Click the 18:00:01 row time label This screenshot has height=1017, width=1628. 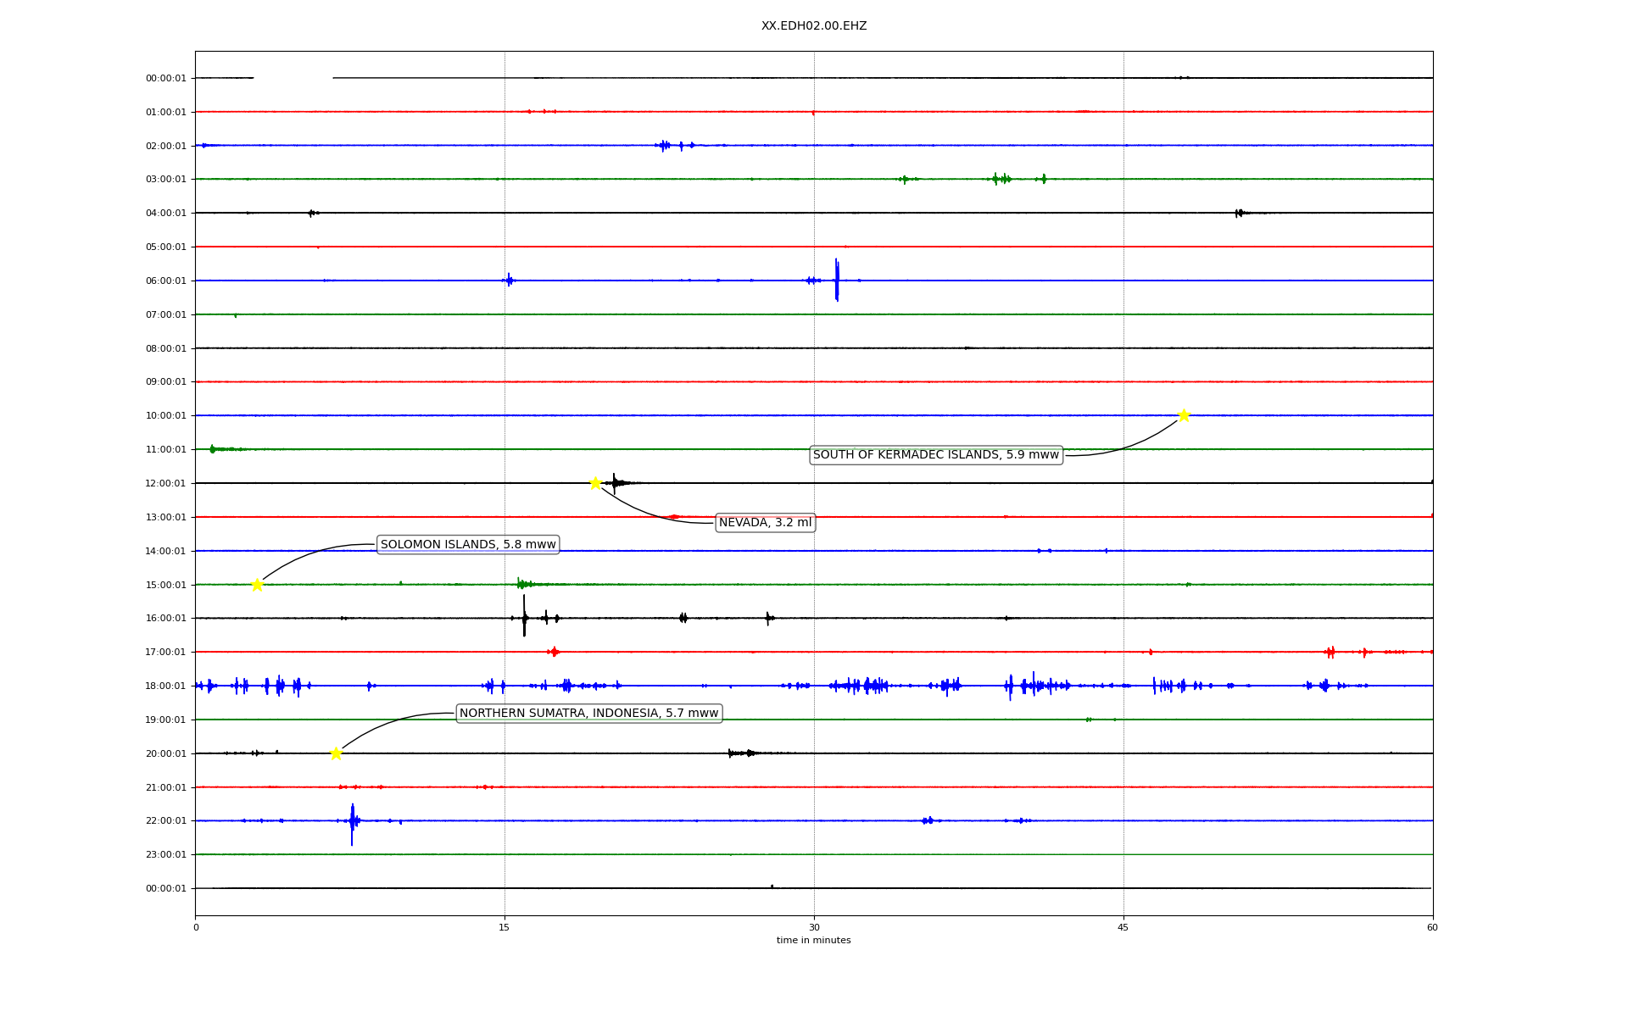tap(165, 686)
